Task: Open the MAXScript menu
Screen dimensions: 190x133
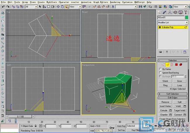Action: tap(139, 2)
